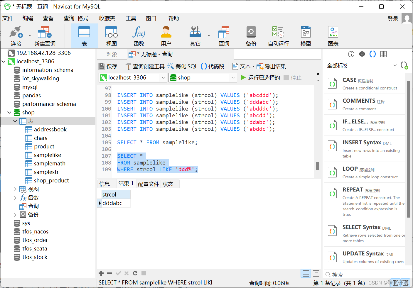
Task: Switch to form view icon at bottom right
Action: coord(316,273)
